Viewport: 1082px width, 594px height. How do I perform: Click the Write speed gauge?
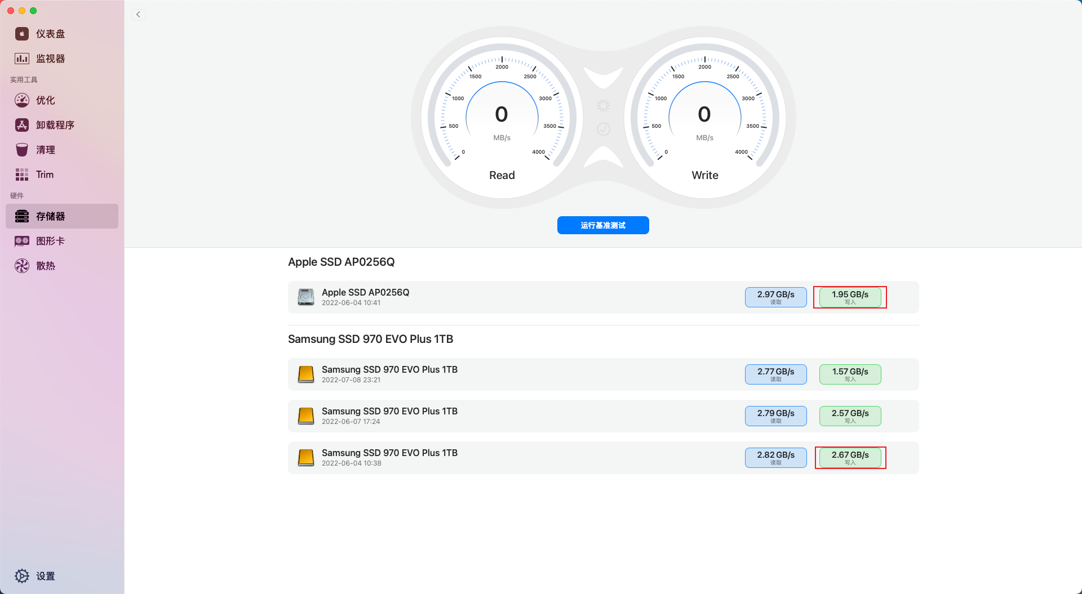pos(704,118)
